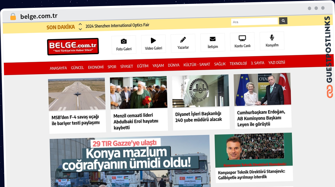This screenshot has height=187, width=335.
Task: Go to ANASAYFA menu item
Action: tap(58, 68)
